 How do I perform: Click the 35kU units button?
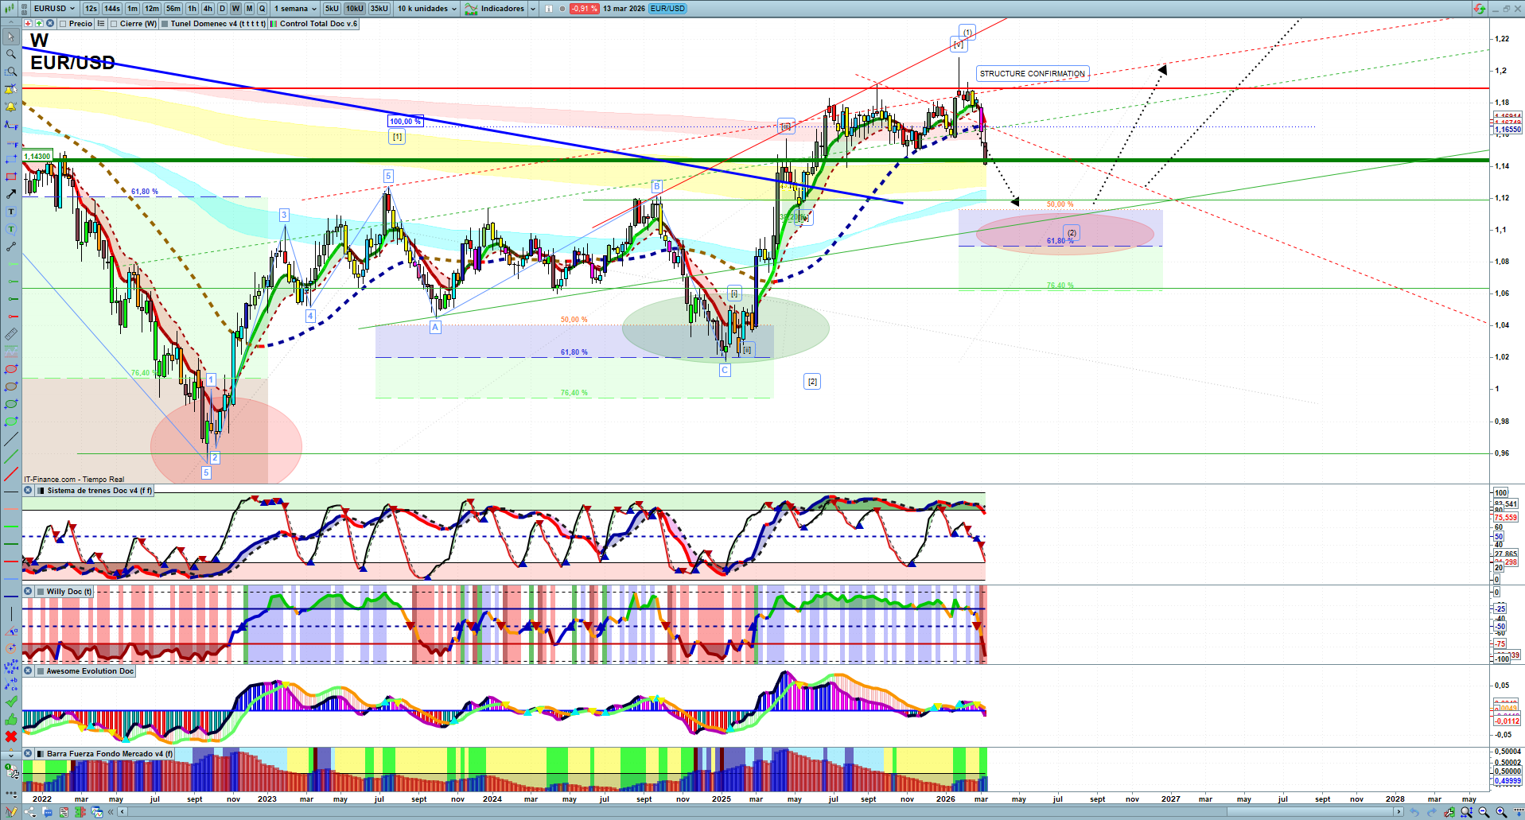[379, 9]
